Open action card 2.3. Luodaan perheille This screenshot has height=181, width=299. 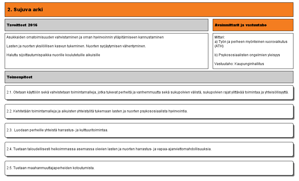coord(149,130)
